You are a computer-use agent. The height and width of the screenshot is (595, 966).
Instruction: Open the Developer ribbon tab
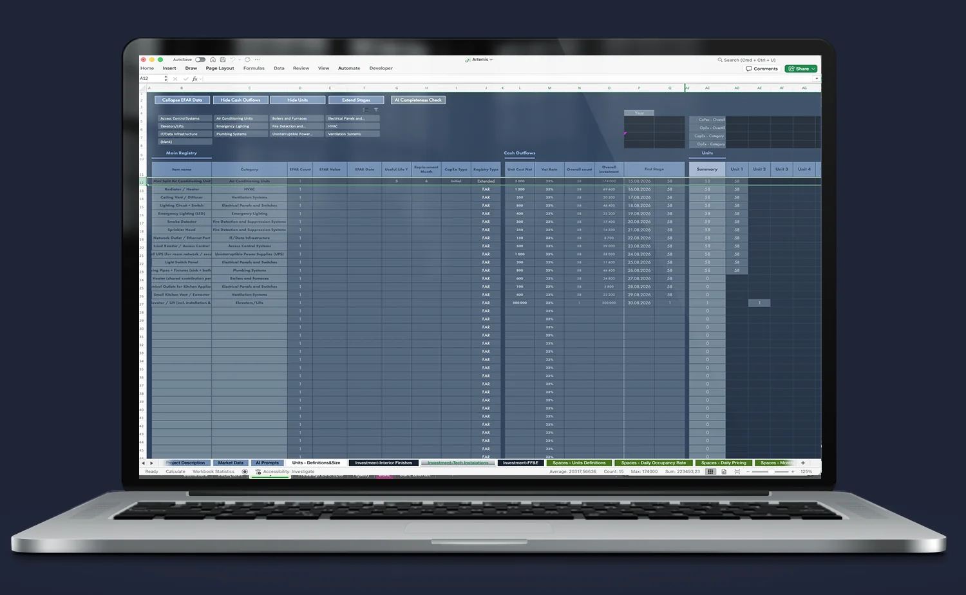(381, 68)
